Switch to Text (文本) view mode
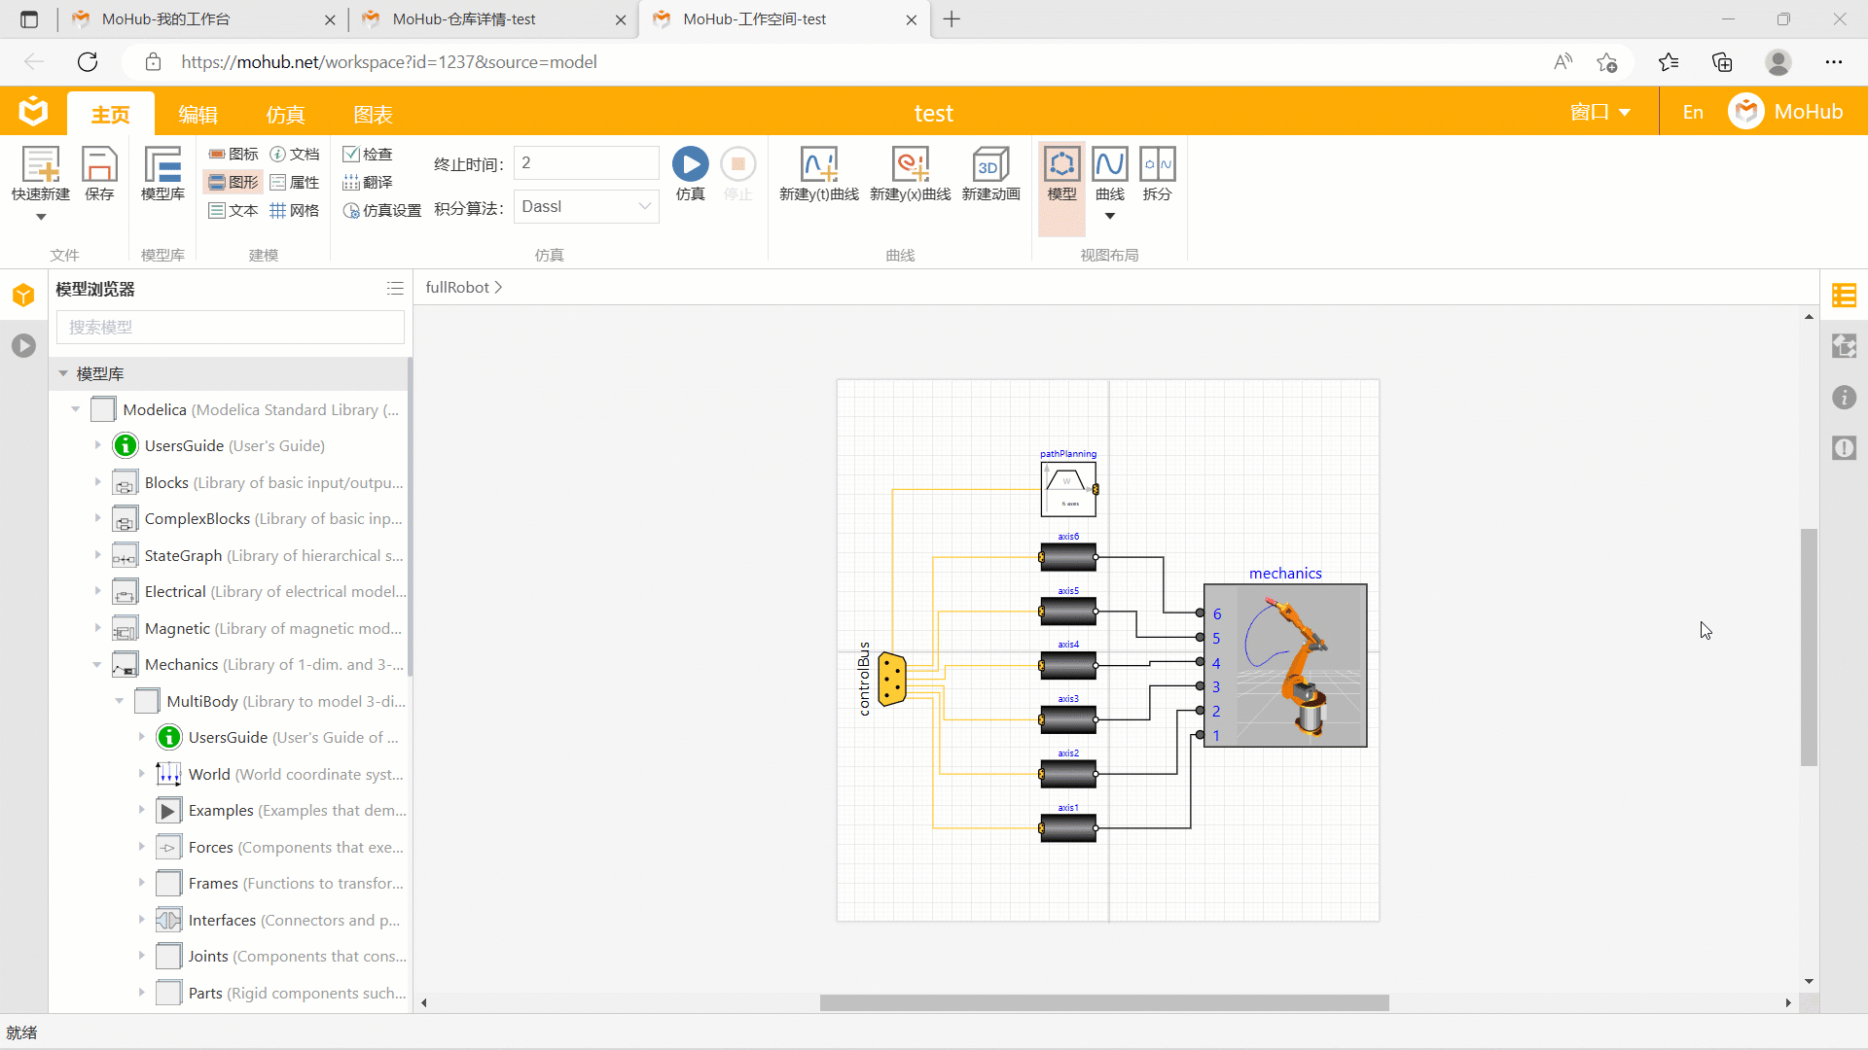The height and width of the screenshot is (1050, 1868). [233, 210]
